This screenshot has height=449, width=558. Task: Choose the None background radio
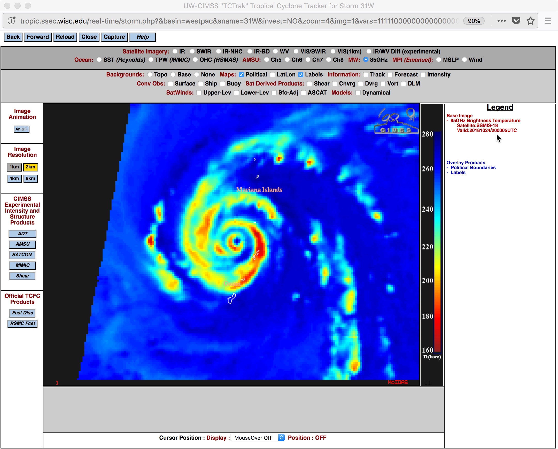click(x=197, y=74)
